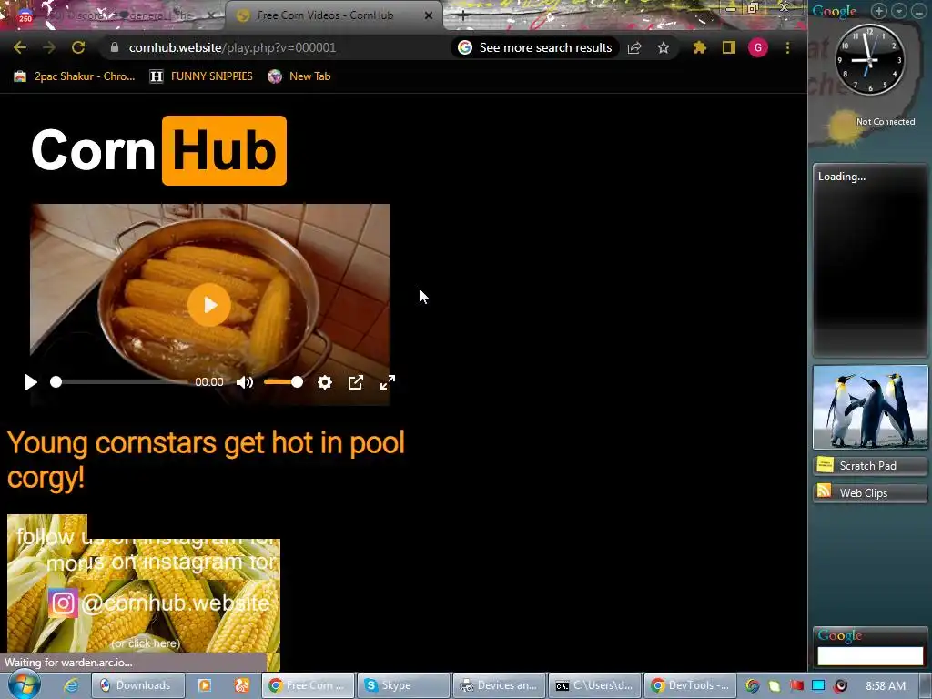The image size is (932, 699).
Task: Click the sidebar analog clock gadget
Action: point(869,59)
